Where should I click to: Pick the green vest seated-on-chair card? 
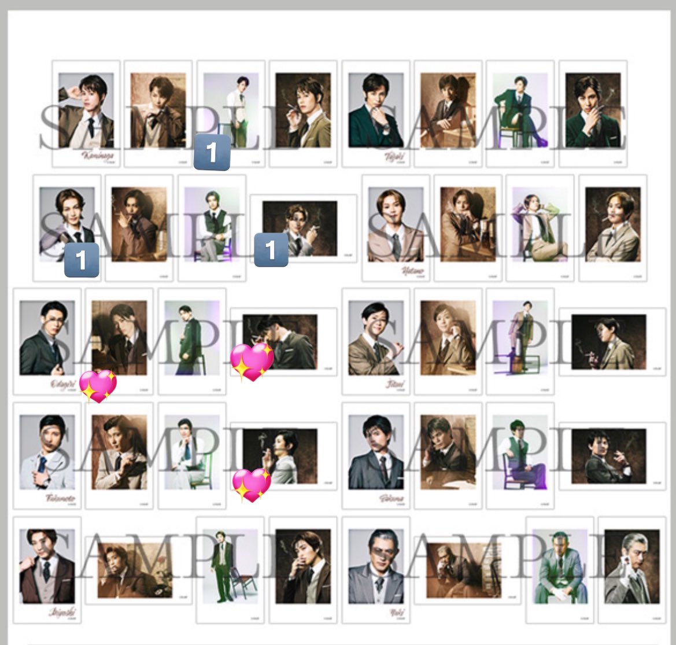click(x=520, y=456)
